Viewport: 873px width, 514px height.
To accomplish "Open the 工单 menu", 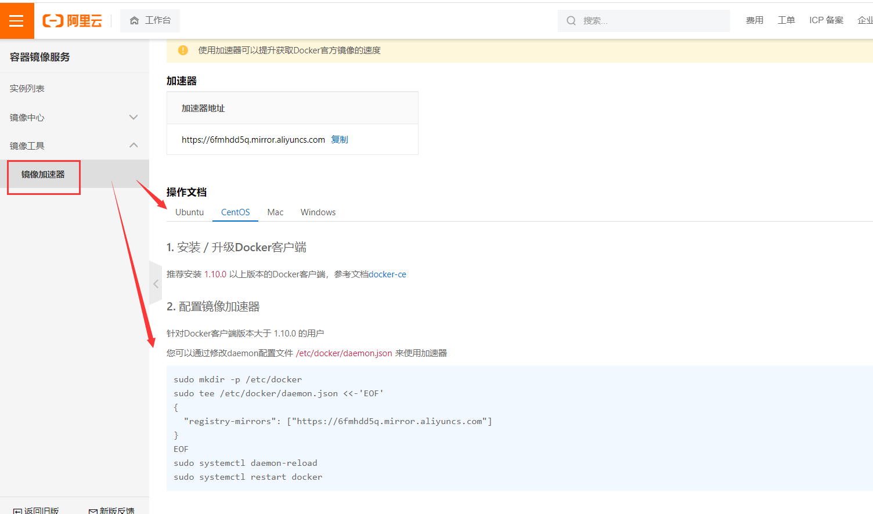I will click(786, 20).
